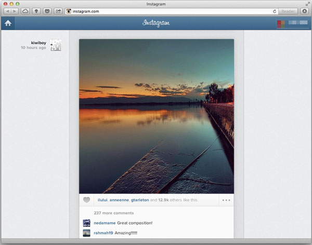312x245 pixels.
Task: Open kiwiboy's profile link
Action: [x=38, y=43]
